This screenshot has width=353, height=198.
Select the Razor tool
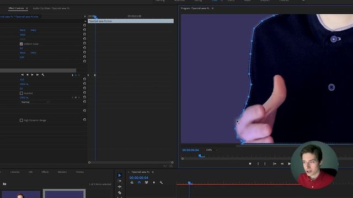[120, 193]
